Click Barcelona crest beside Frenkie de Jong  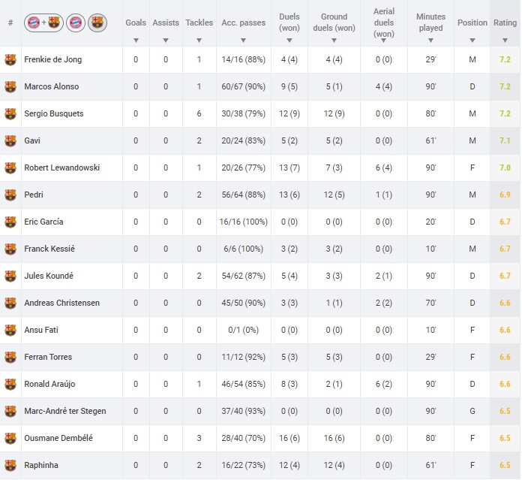click(x=10, y=59)
